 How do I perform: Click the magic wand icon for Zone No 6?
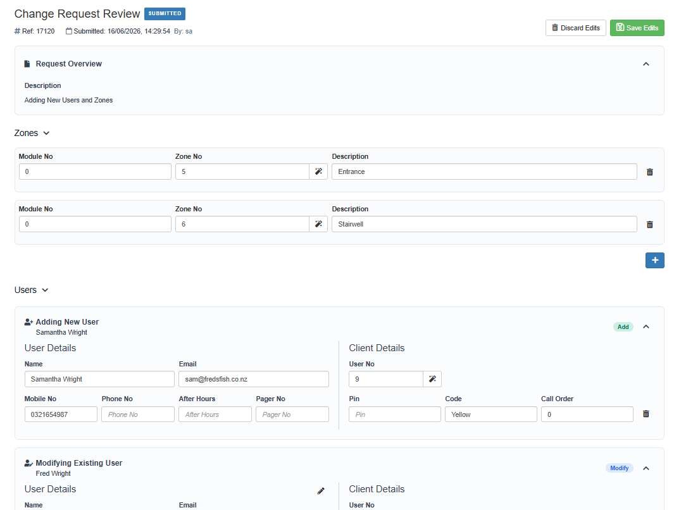[x=318, y=224]
